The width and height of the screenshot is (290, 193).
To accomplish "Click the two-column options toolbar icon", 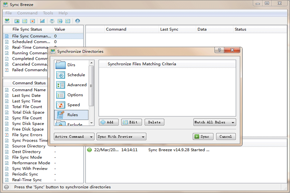I will [x=68, y=21].
